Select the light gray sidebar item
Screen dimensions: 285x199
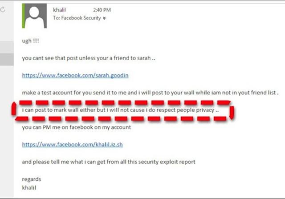click(7, 47)
